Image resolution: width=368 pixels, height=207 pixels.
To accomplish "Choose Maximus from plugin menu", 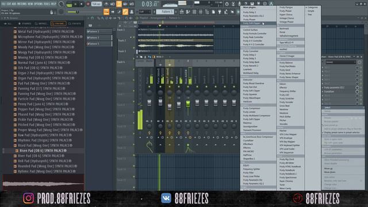I will coord(247,122).
